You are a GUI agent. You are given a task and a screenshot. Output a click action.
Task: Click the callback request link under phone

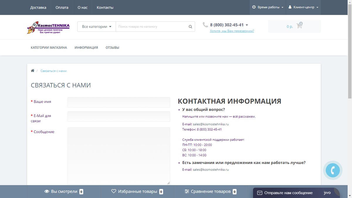tap(232, 31)
